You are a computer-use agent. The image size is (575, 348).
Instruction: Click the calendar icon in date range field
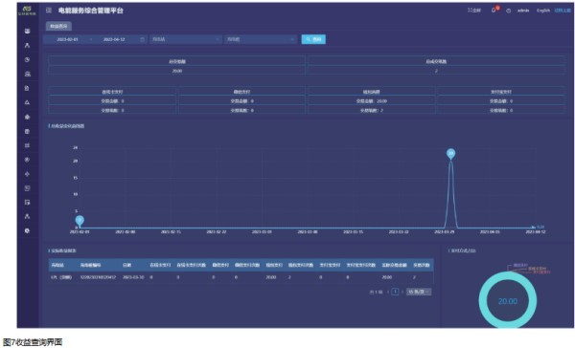(142, 39)
